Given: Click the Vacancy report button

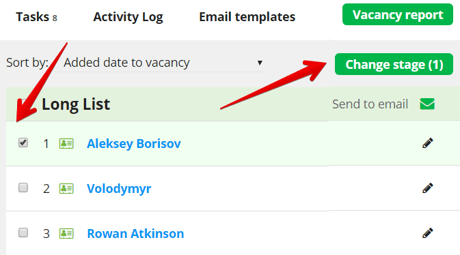Looking at the screenshot, I should (398, 14).
